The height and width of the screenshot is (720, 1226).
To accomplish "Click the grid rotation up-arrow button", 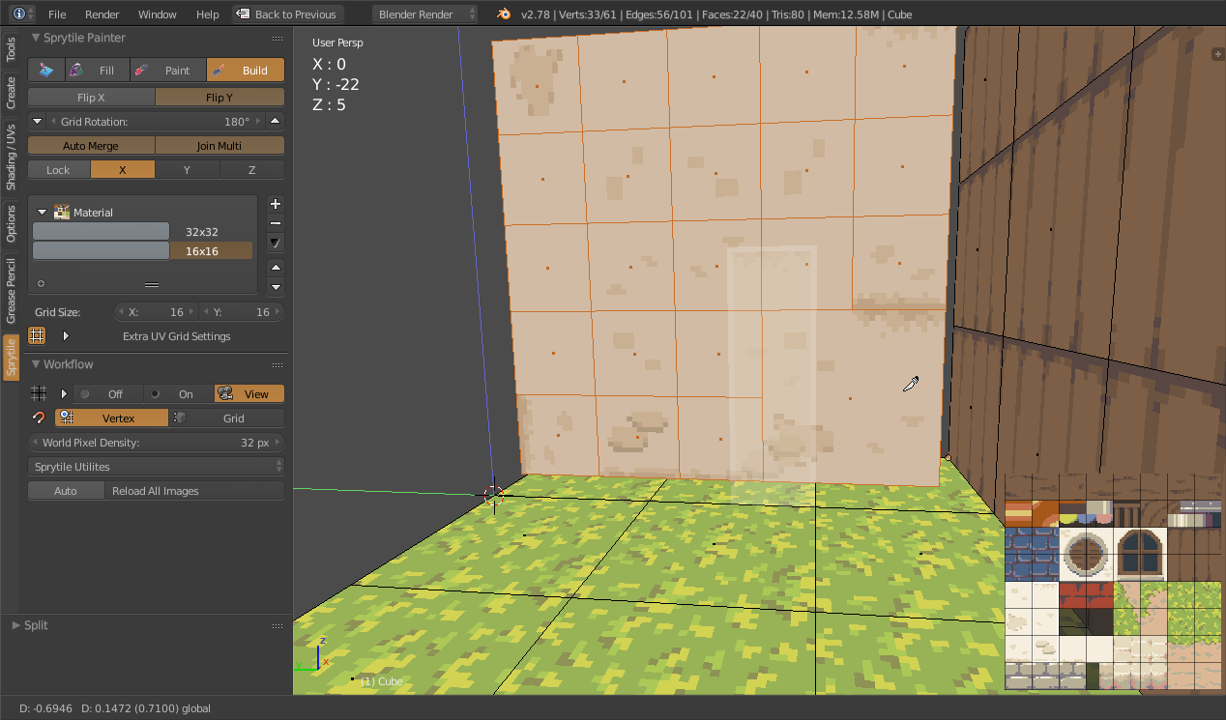I will tap(276, 122).
